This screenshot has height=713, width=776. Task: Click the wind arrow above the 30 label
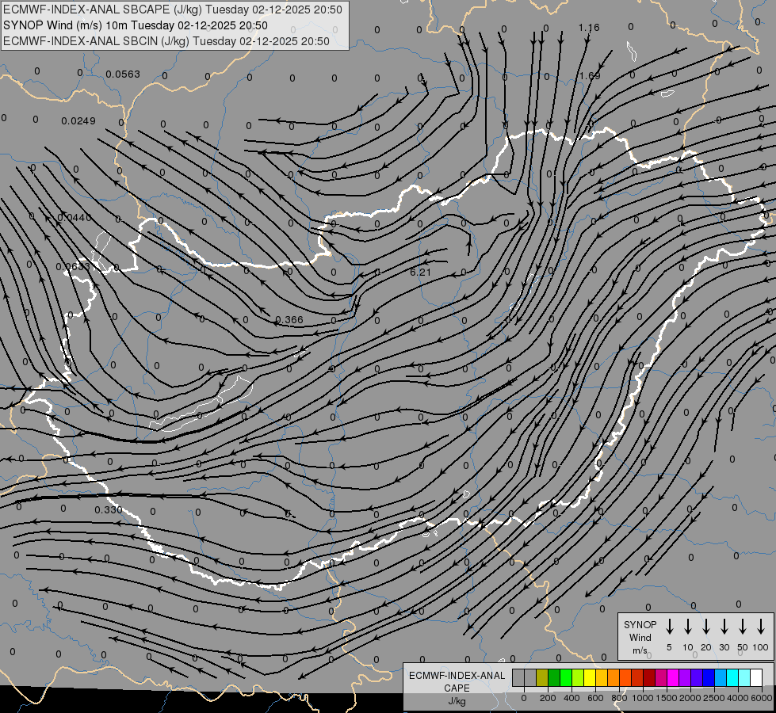[x=724, y=626]
